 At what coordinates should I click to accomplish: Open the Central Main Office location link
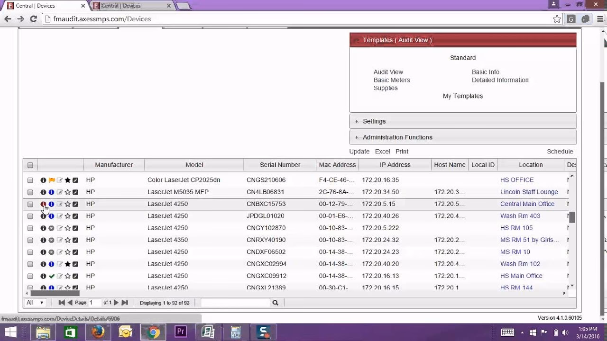527,204
